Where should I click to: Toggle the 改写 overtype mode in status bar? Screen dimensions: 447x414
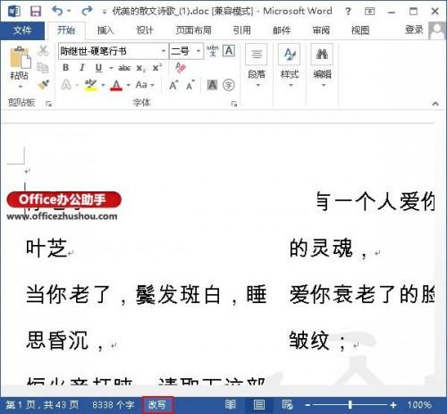157,405
